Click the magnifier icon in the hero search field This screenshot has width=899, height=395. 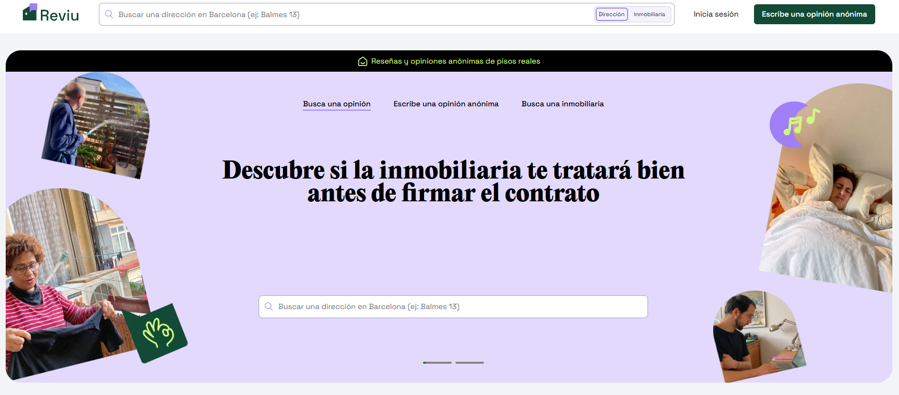pyautogui.click(x=269, y=307)
